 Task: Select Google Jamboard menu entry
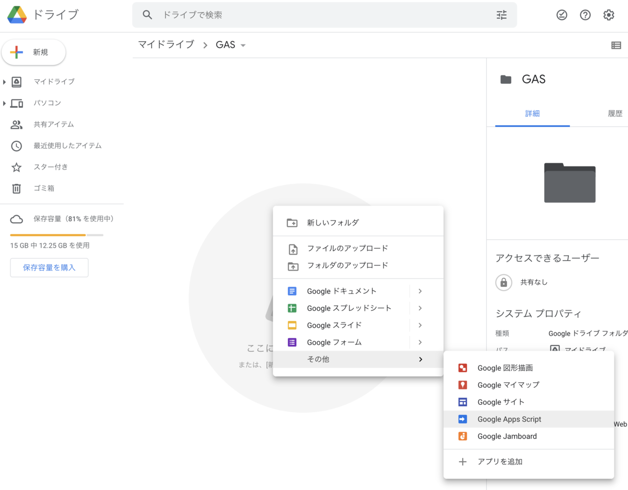[529, 436]
